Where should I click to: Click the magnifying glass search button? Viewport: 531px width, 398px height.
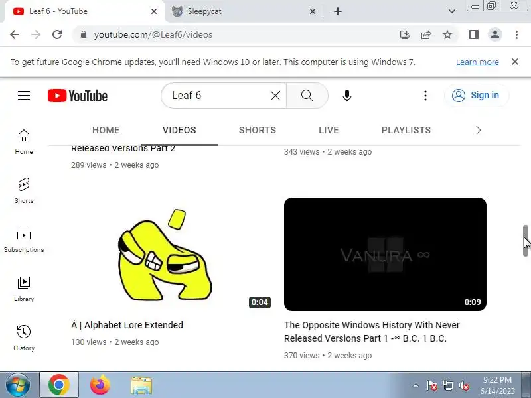click(x=307, y=96)
